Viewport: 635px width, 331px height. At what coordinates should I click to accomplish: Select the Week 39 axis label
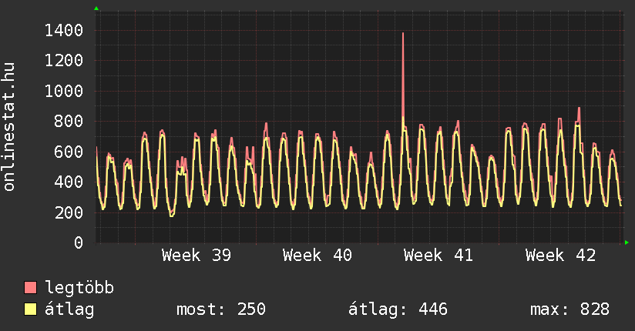coord(196,256)
